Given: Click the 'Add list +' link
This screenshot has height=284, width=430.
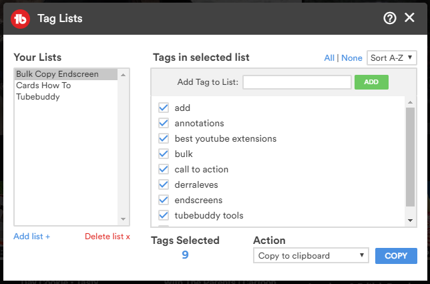Looking at the screenshot, I should click(31, 237).
